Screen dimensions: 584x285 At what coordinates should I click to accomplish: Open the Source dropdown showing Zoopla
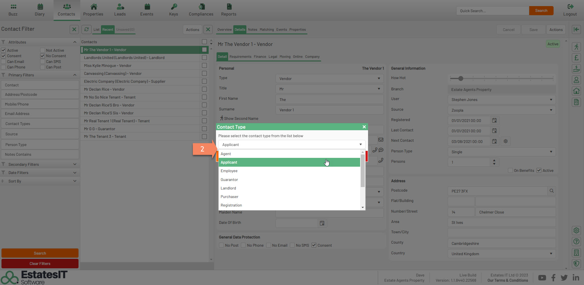[501, 110]
